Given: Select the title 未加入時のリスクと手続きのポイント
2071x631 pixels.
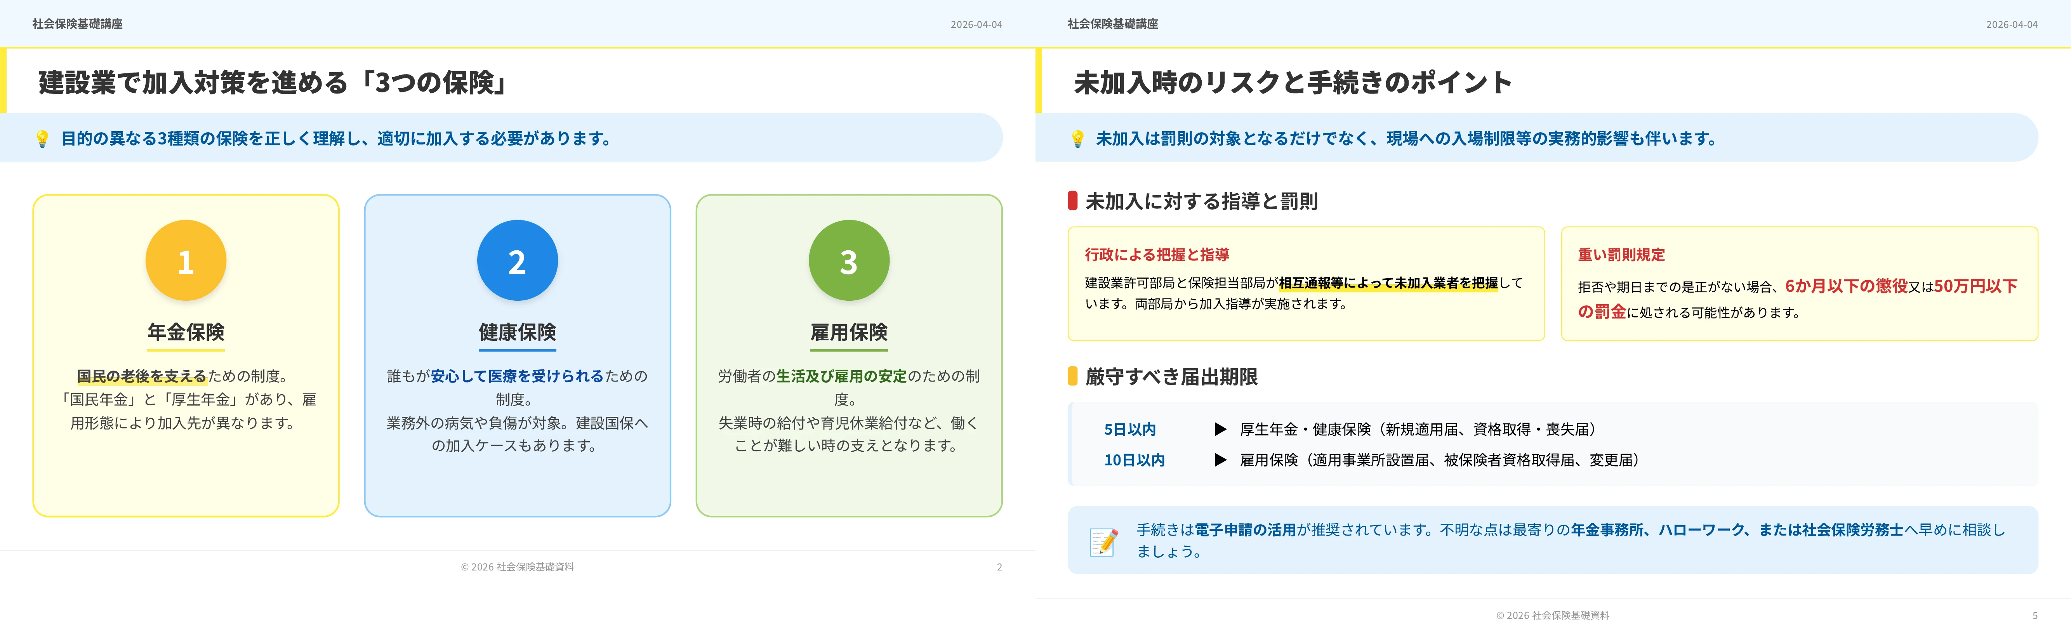Looking at the screenshot, I should pos(1293,82).
